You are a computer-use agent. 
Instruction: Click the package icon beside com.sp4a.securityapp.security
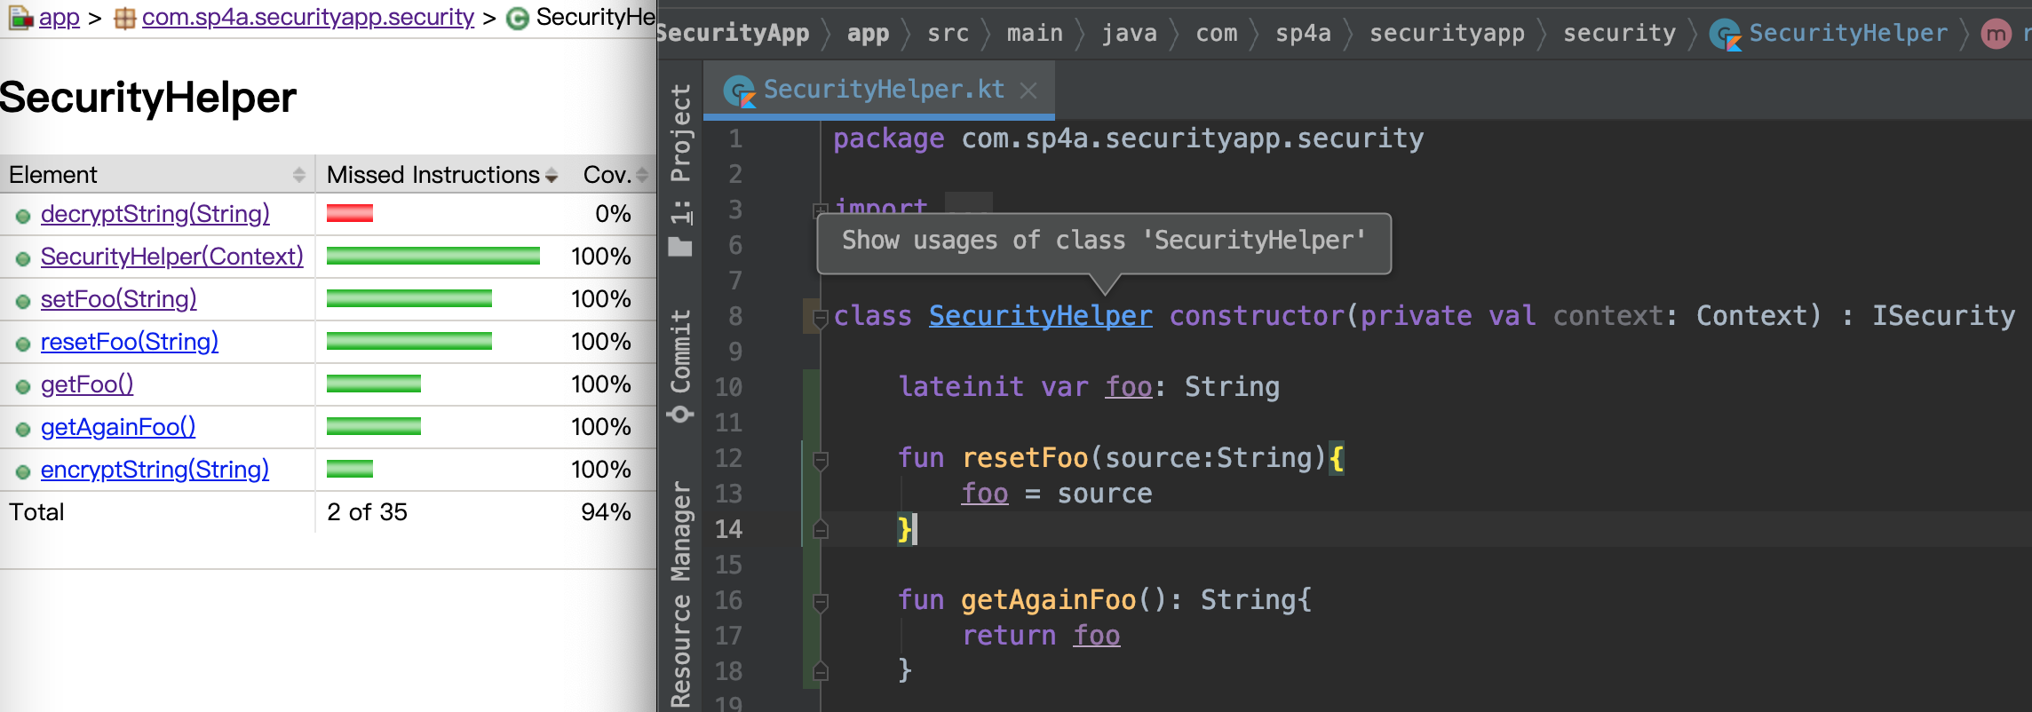pos(125,18)
